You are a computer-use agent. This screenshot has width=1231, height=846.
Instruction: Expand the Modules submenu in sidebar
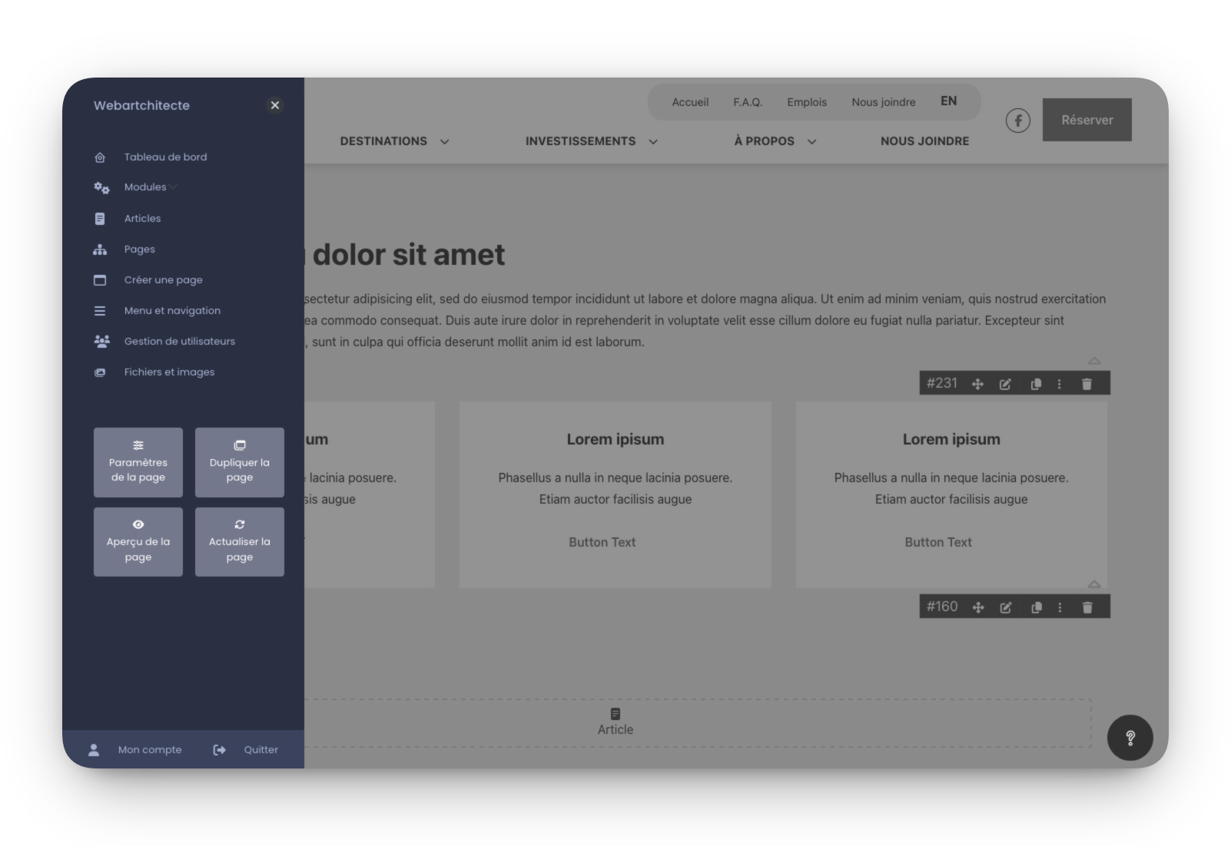146,187
